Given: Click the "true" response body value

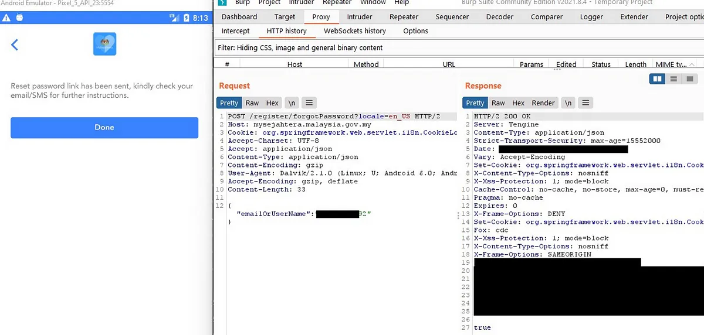Looking at the screenshot, I should [482, 327].
